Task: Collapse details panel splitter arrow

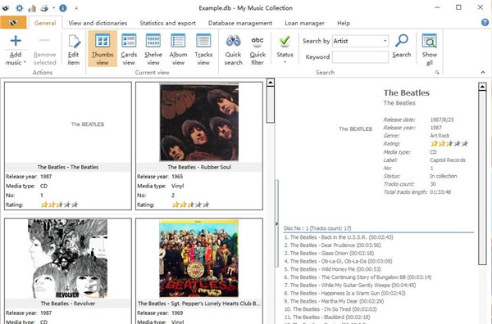Action: [x=276, y=223]
